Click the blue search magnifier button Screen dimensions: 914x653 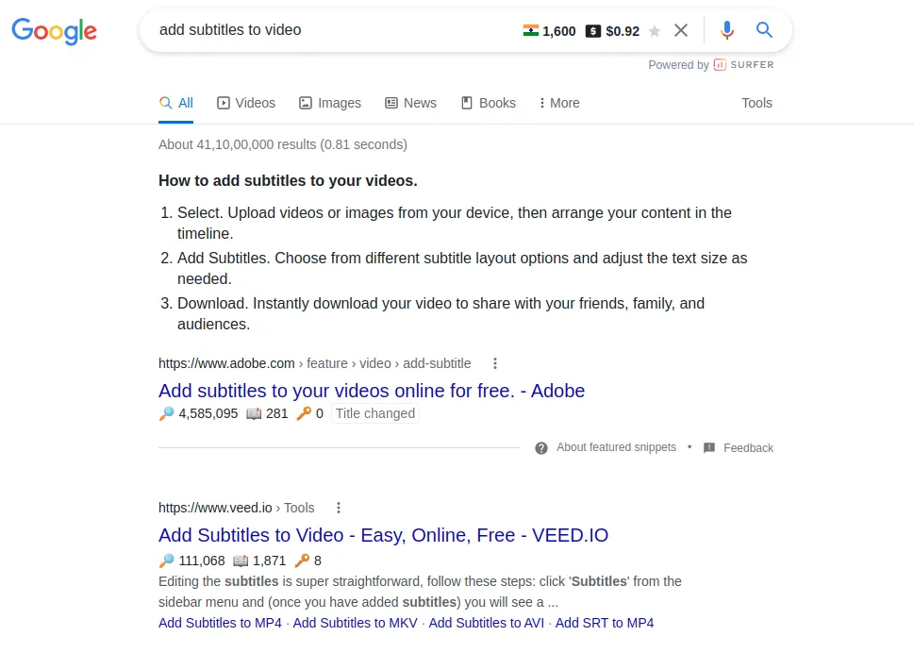(765, 30)
